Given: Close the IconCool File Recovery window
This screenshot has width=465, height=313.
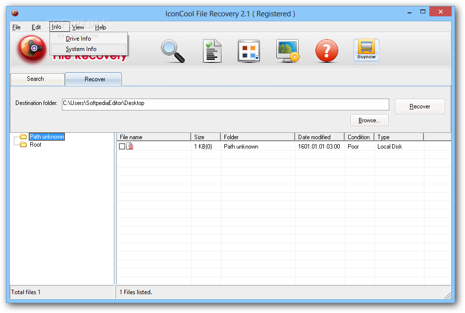Looking at the screenshot, I should click(441, 11).
